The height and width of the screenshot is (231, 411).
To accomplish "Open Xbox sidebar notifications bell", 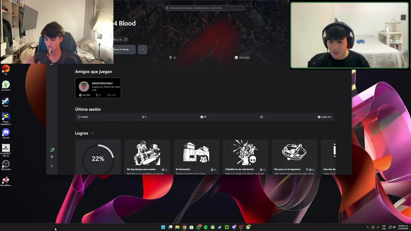I will [x=52, y=150].
